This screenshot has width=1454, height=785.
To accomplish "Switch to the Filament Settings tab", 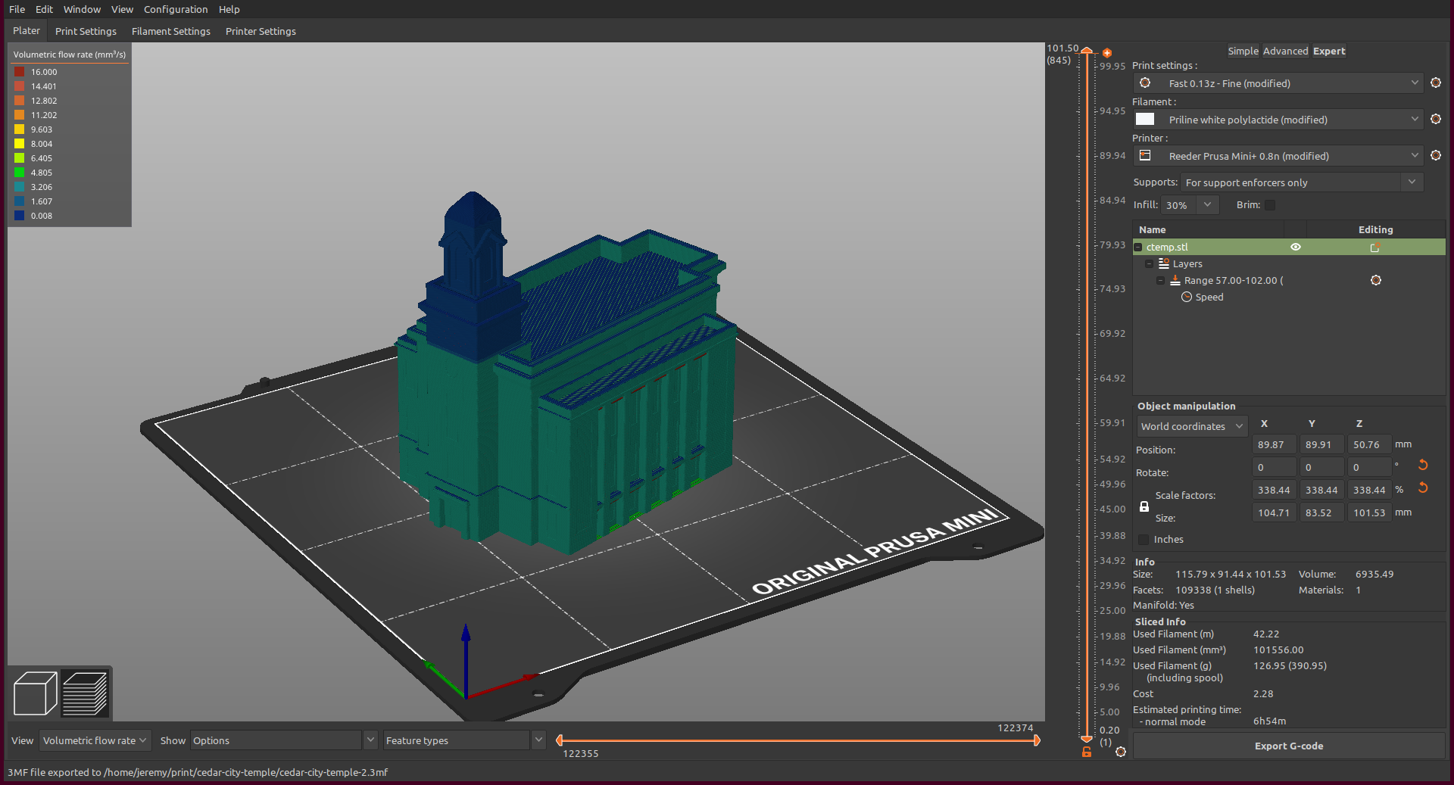I will point(170,31).
